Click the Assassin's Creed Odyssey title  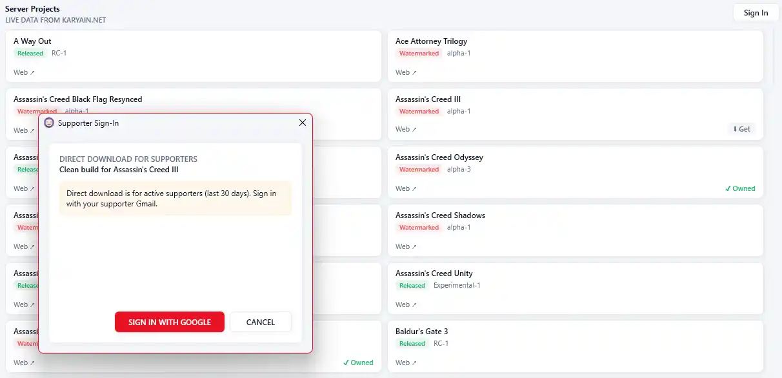439,157
